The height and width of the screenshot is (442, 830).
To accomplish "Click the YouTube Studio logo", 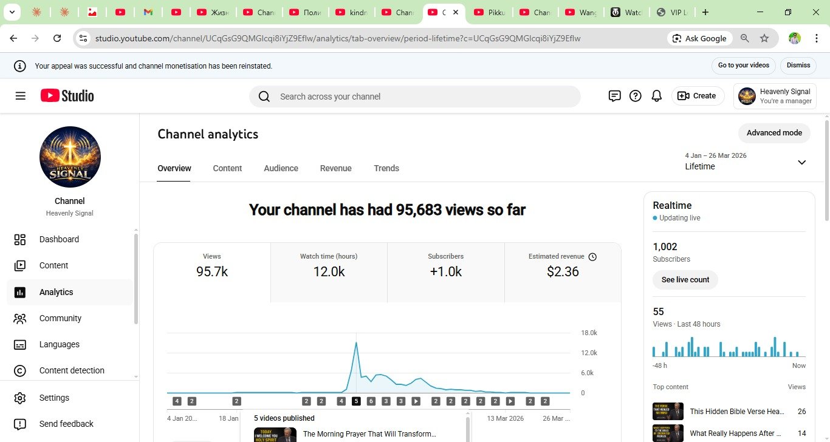I will (x=67, y=96).
